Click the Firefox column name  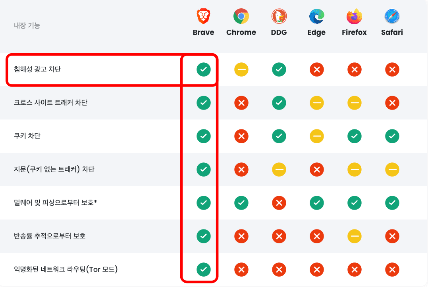point(354,33)
